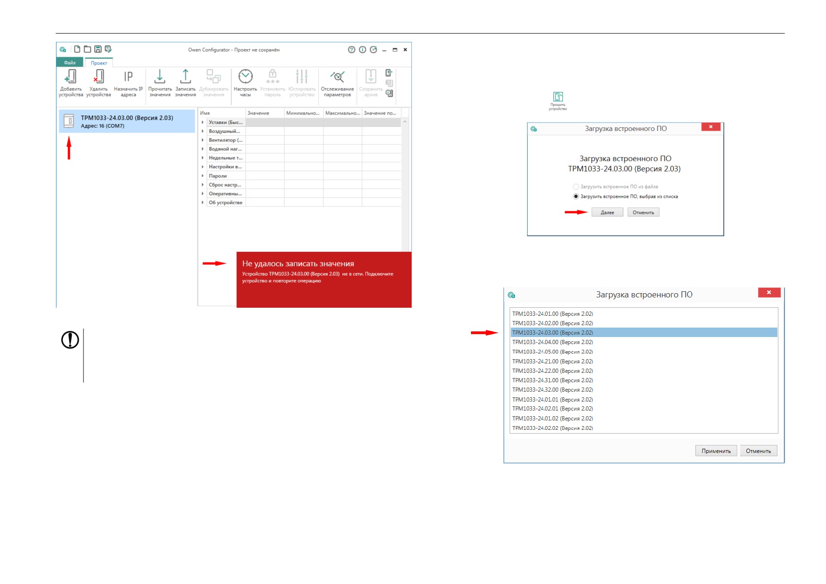Expand the 'Уставки (Быс...' row

203,122
